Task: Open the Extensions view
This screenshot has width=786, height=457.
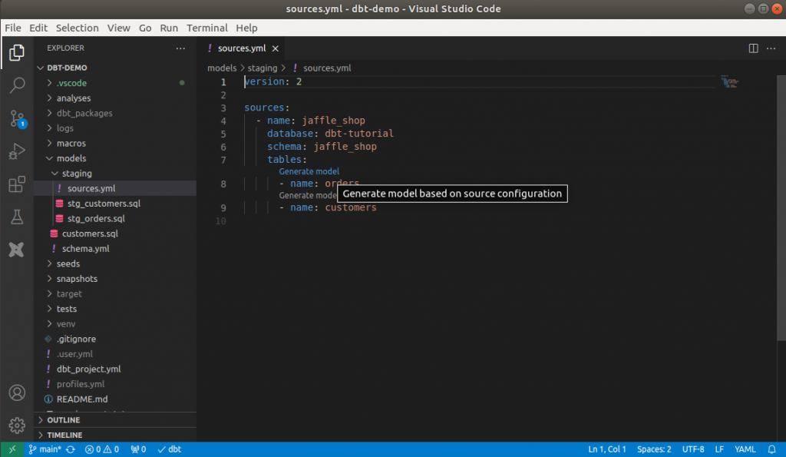Action: (17, 184)
